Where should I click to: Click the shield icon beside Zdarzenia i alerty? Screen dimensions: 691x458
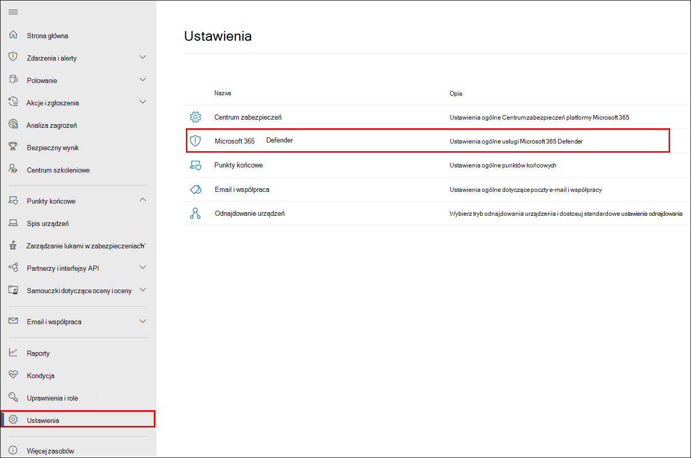click(x=13, y=56)
